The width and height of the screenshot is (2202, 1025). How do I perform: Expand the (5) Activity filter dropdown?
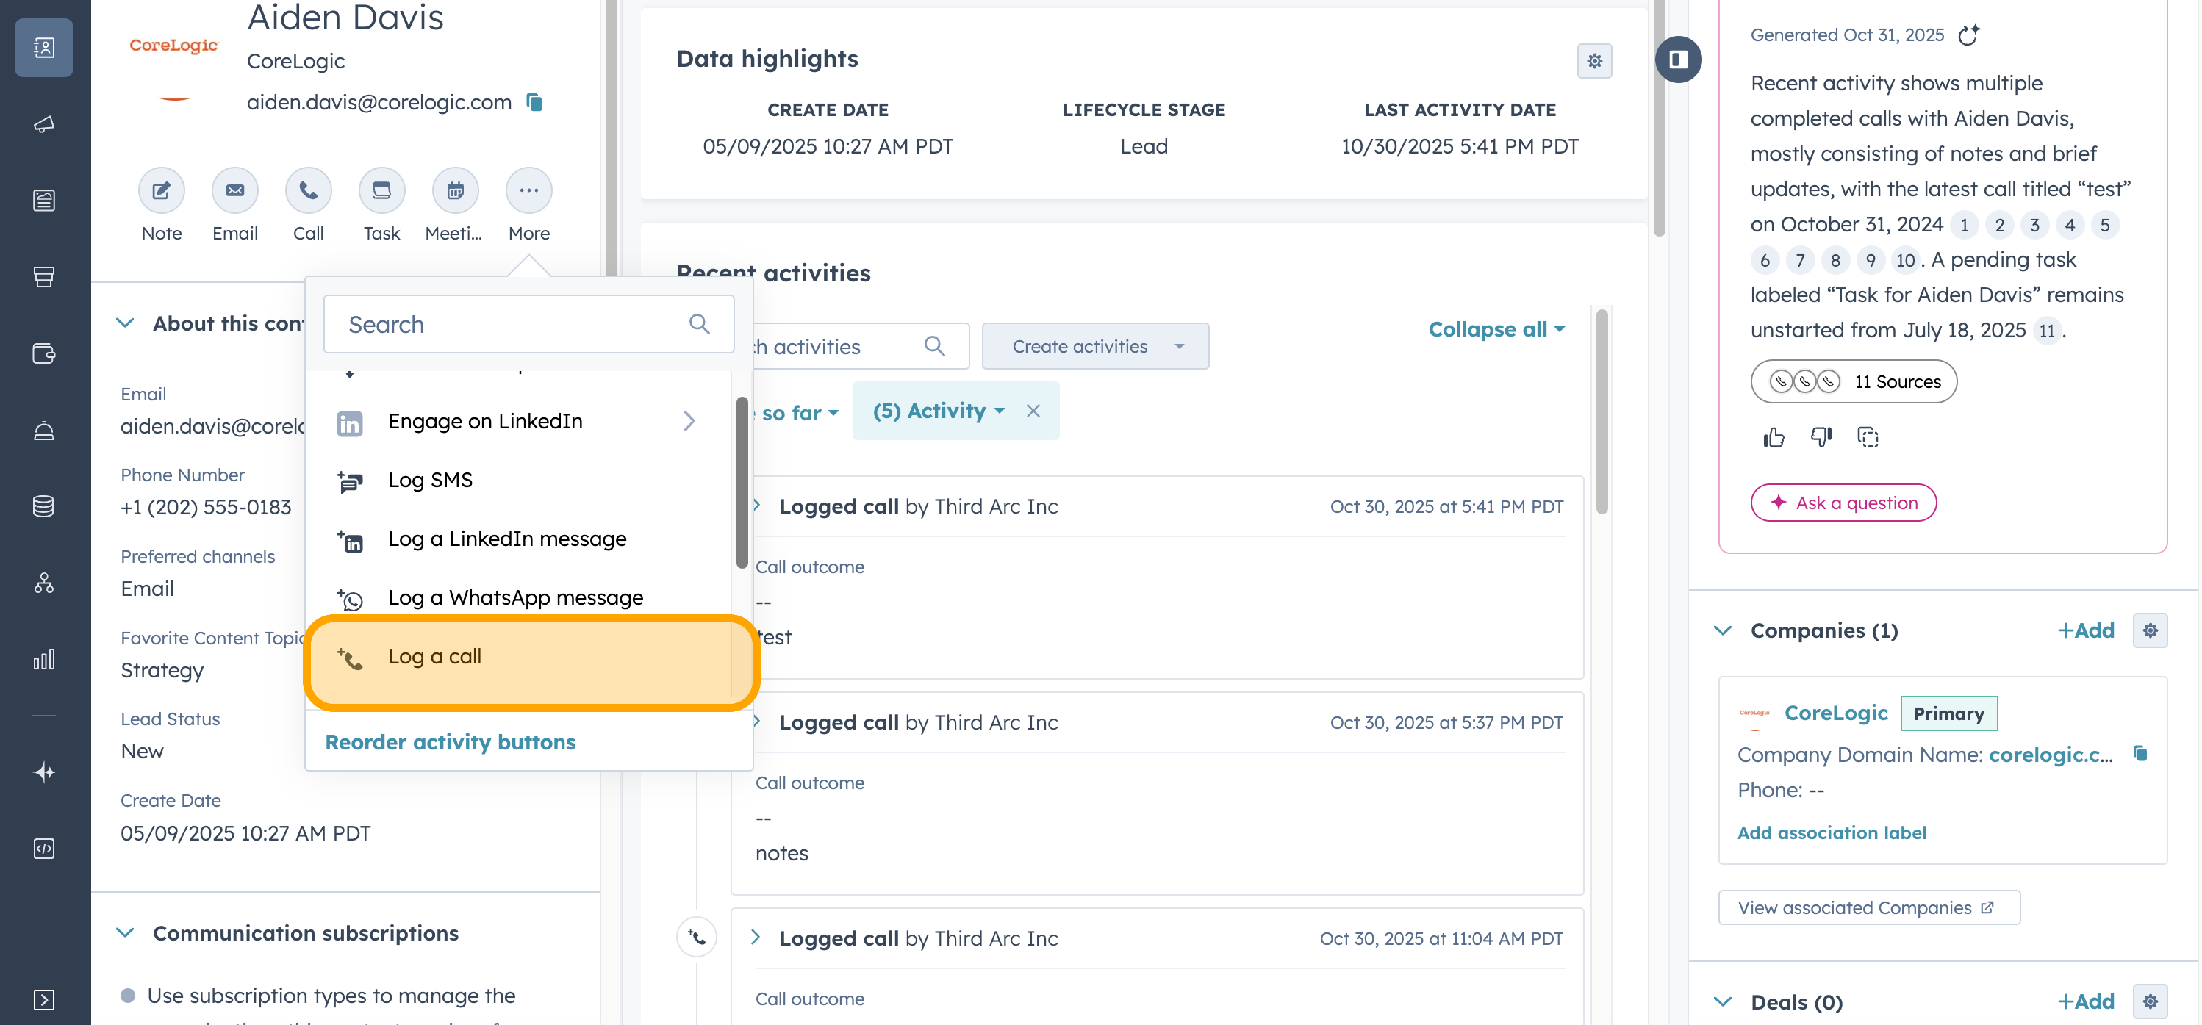pyautogui.click(x=938, y=410)
